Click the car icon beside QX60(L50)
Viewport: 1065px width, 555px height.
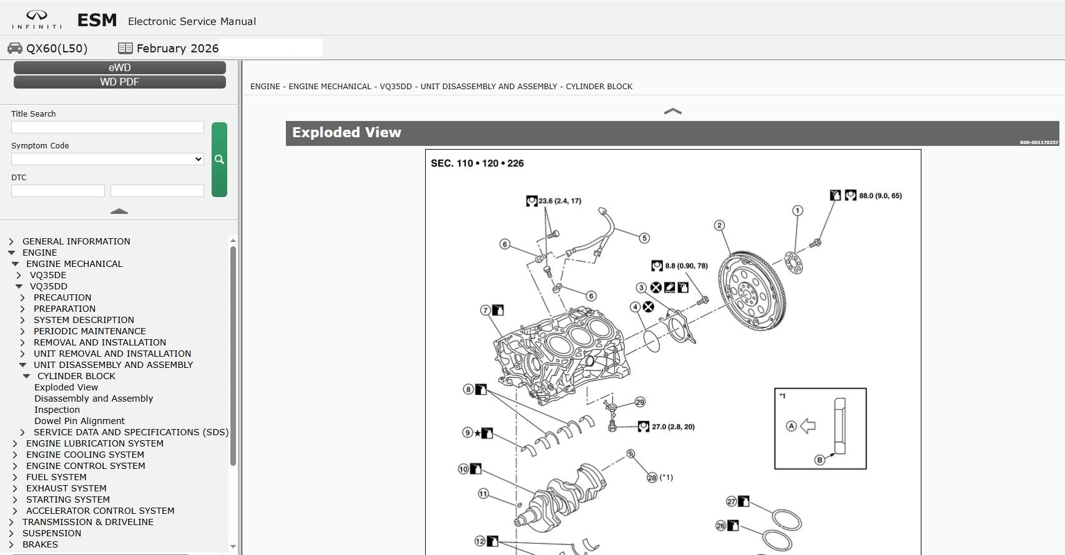[x=15, y=48]
